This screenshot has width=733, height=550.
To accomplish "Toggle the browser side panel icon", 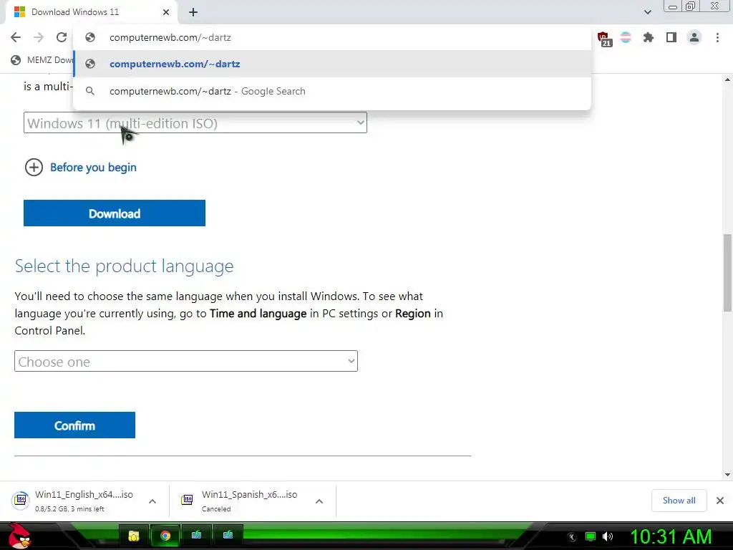I will coord(671,37).
